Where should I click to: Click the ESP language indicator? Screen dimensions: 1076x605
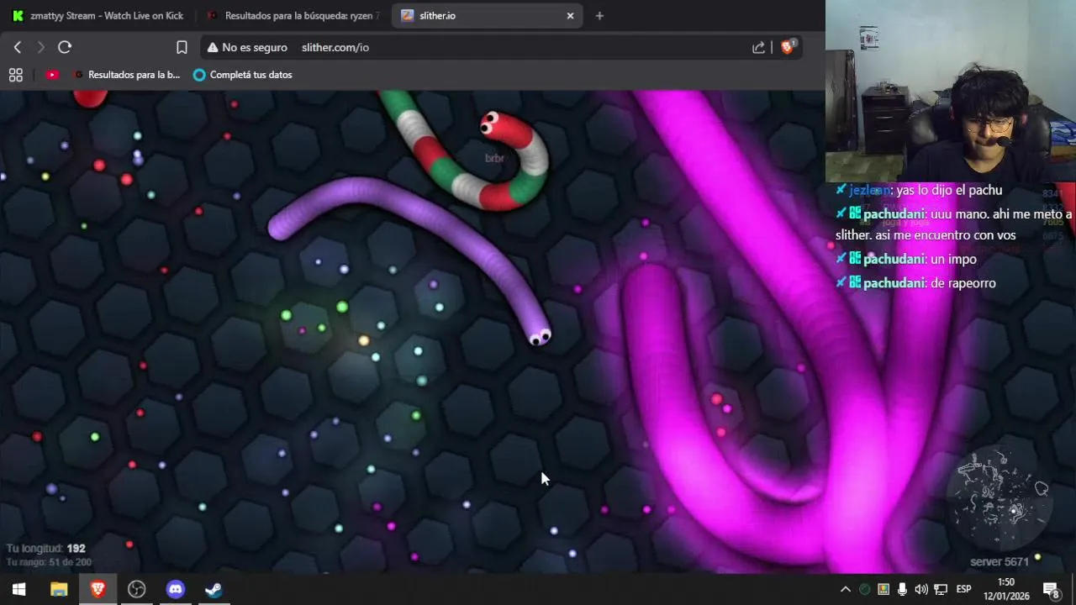point(964,589)
